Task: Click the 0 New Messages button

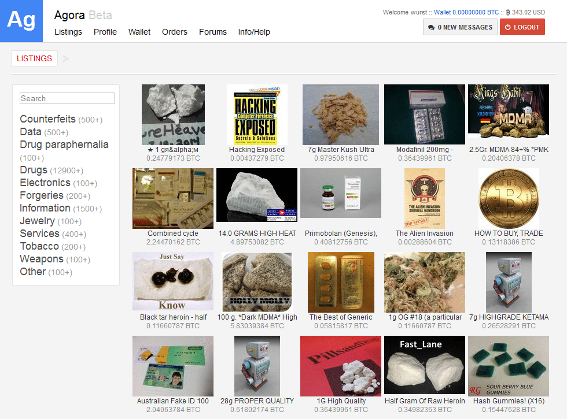Action: [459, 27]
